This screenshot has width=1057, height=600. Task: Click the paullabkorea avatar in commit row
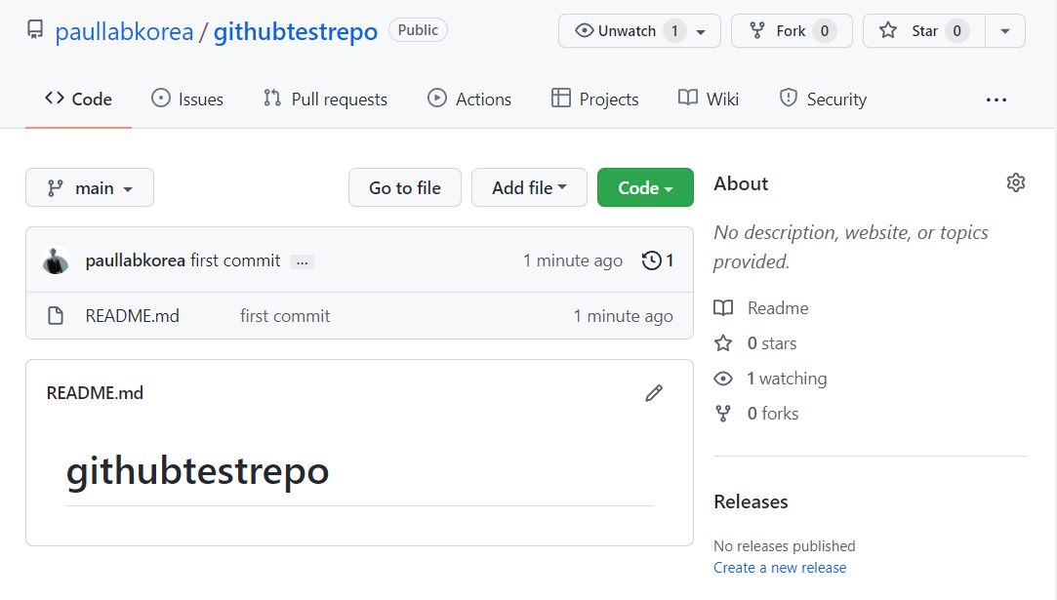56,260
